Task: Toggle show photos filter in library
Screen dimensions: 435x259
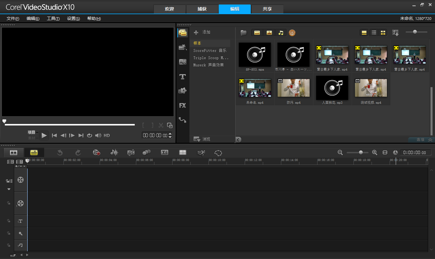Action: (269, 33)
